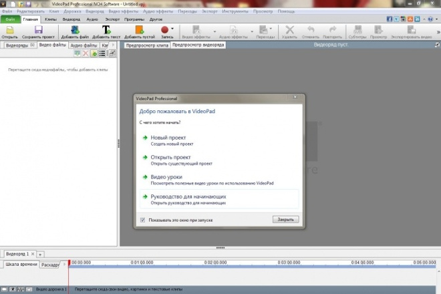Click the Добавить текст icon
Viewport: 441px width, 294px height.
click(x=106, y=32)
